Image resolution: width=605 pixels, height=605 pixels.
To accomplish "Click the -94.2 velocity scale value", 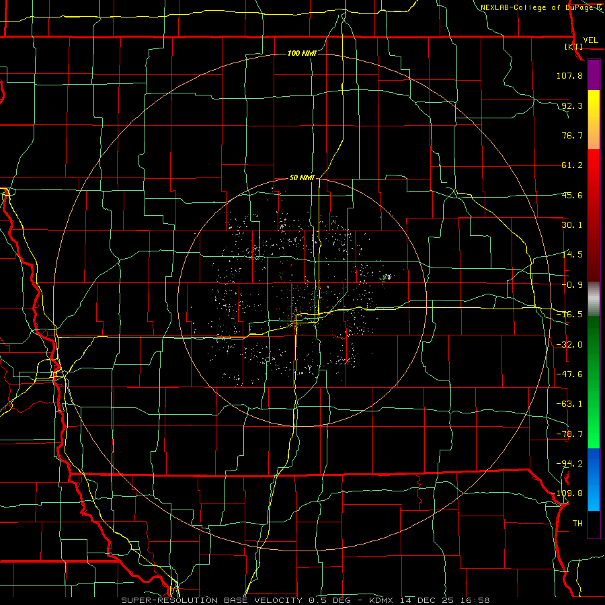I will point(569,463).
